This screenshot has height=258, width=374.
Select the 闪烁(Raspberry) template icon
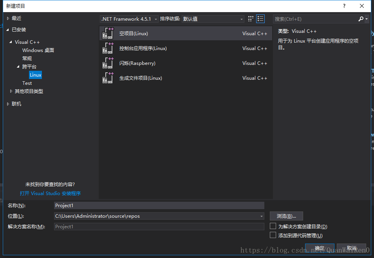(108, 63)
